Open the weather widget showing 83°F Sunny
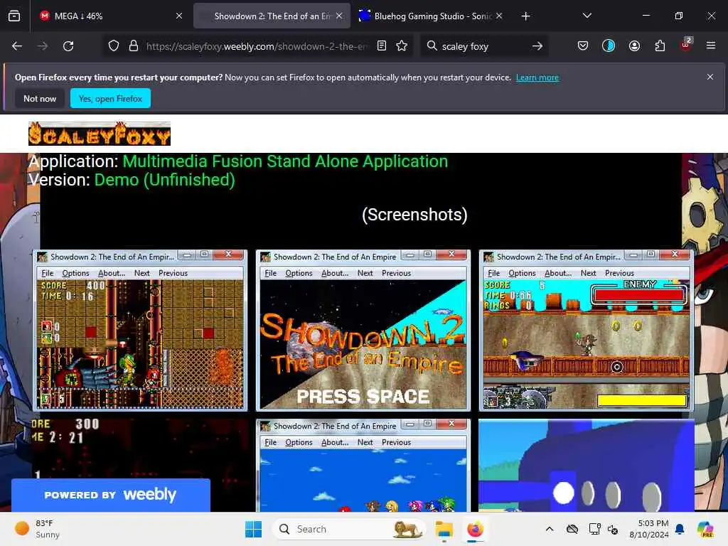The width and height of the screenshot is (728, 546). [38, 529]
